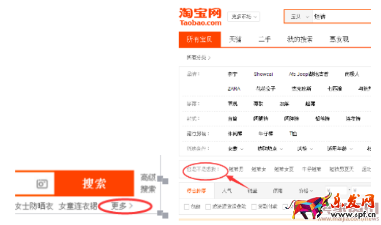Open the 价格 sort dropdown
Image resolution: width=381 pixels, height=225 pixels.
tap(306, 191)
